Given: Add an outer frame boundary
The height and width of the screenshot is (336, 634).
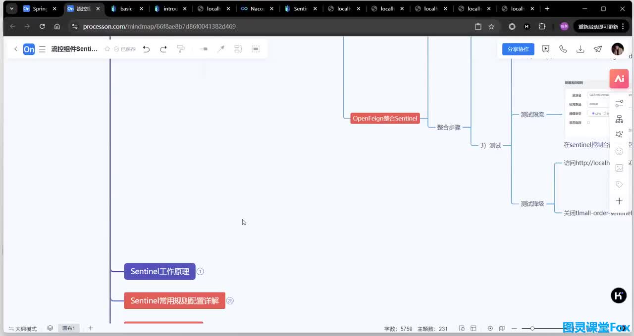Looking at the screenshot, I should tap(256, 49).
